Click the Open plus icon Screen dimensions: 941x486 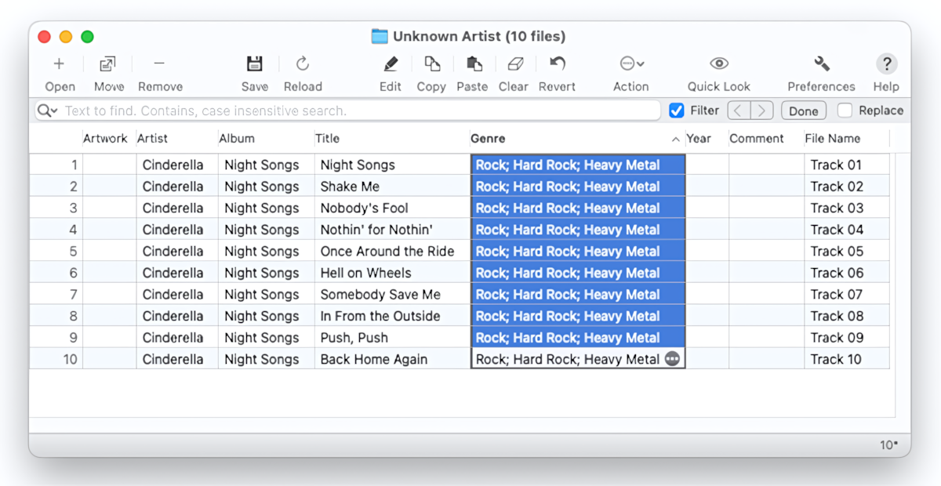point(59,64)
